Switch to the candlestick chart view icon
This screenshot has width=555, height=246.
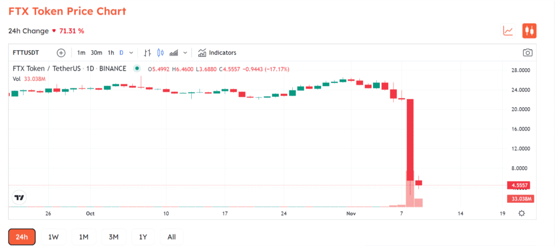point(529,31)
